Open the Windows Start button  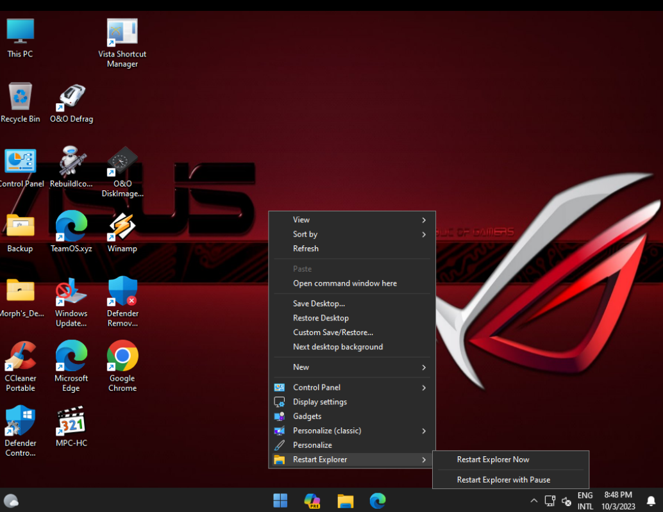tap(280, 500)
